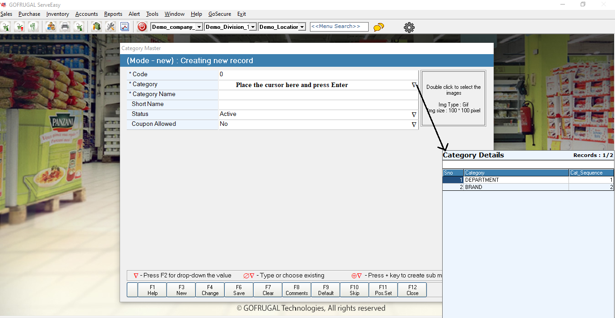Screen dimensions: 615x318
Task: Click the printer toolbar icon
Action: point(65,27)
